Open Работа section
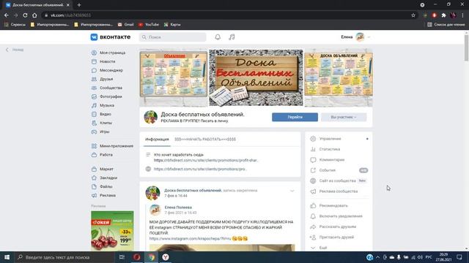The height and width of the screenshot is (263, 469). 106,155
